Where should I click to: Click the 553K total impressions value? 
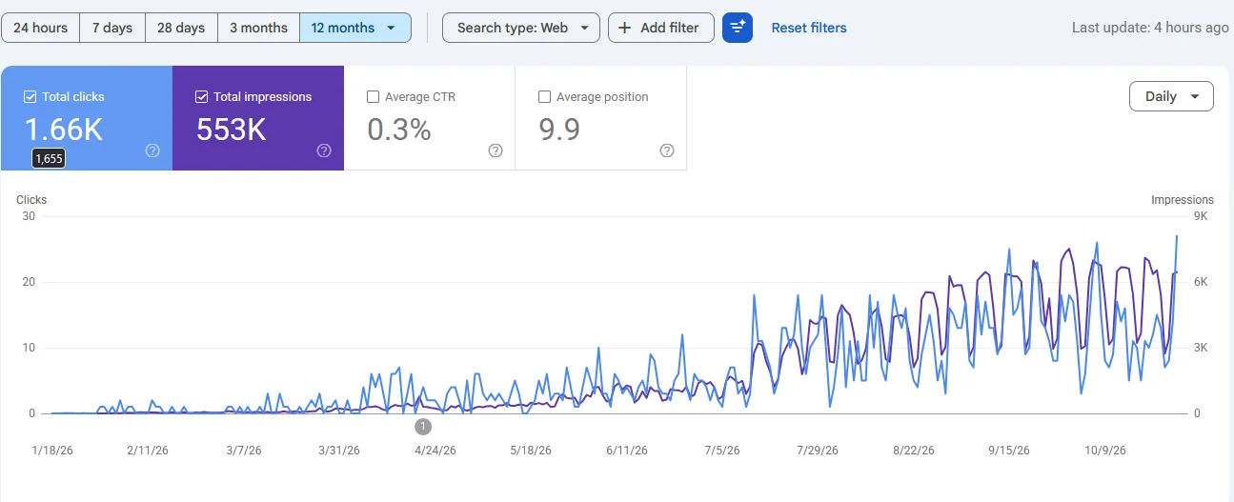coord(232,130)
